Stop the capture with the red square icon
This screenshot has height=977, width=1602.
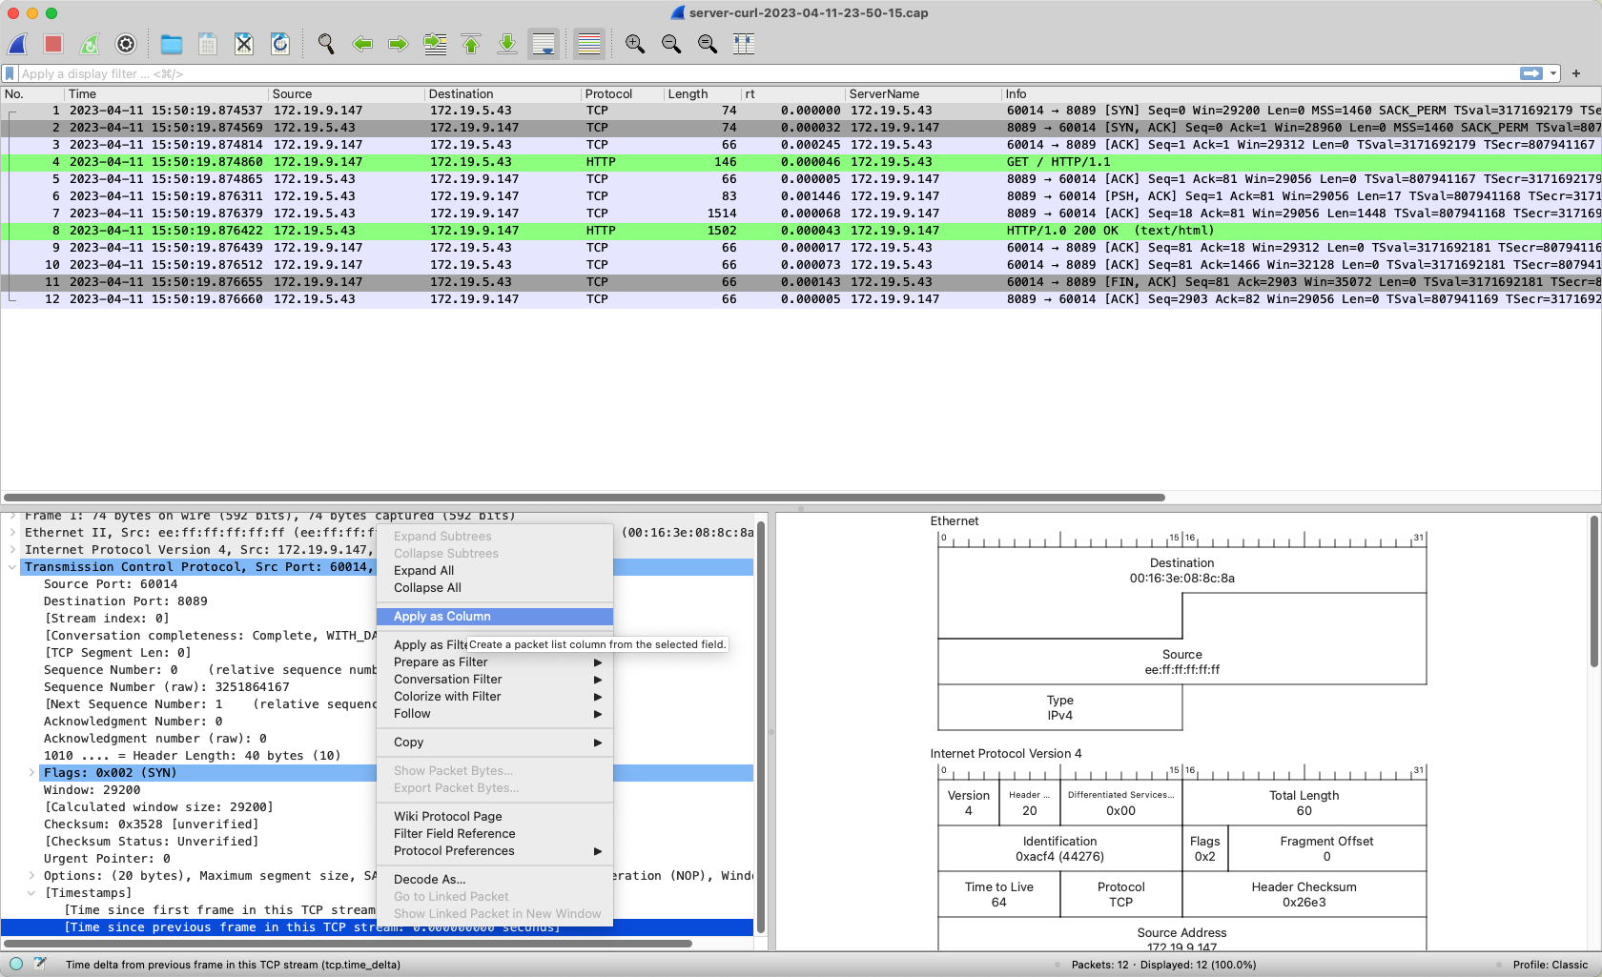point(53,44)
